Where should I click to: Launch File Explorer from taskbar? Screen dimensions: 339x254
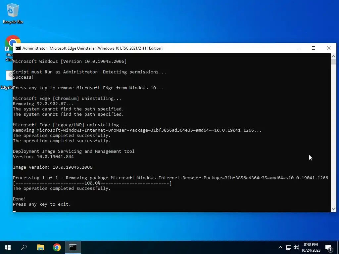(40, 247)
